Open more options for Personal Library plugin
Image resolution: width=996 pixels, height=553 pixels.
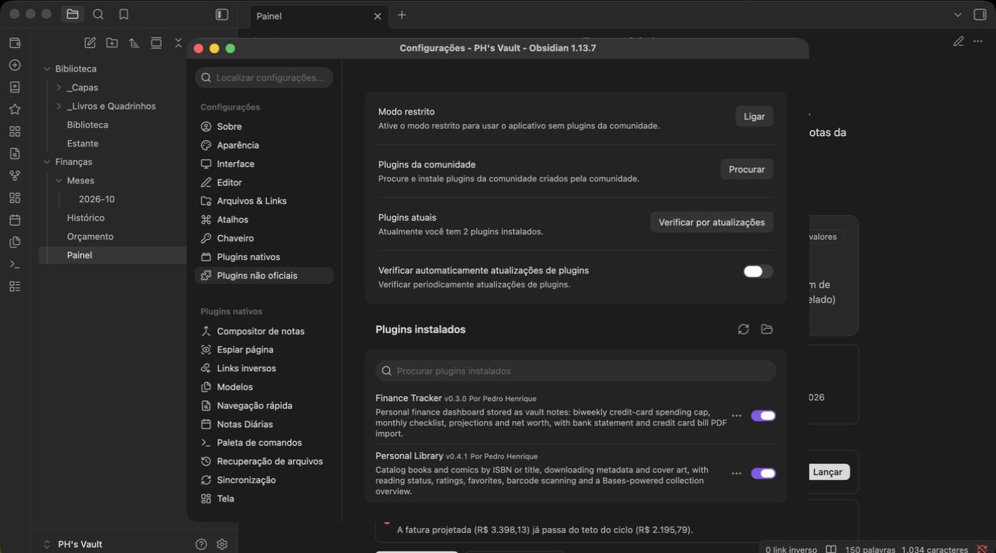click(736, 473)
